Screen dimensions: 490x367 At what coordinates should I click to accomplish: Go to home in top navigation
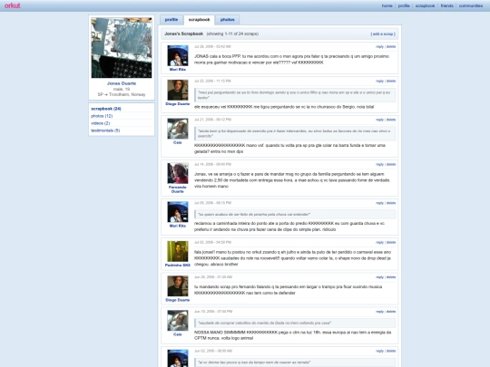(x=387, y=5)
